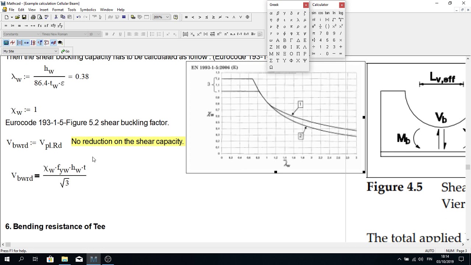This screenshot has width=471, height=265.
Task: Open the Format menu
Action: point(58,10)
